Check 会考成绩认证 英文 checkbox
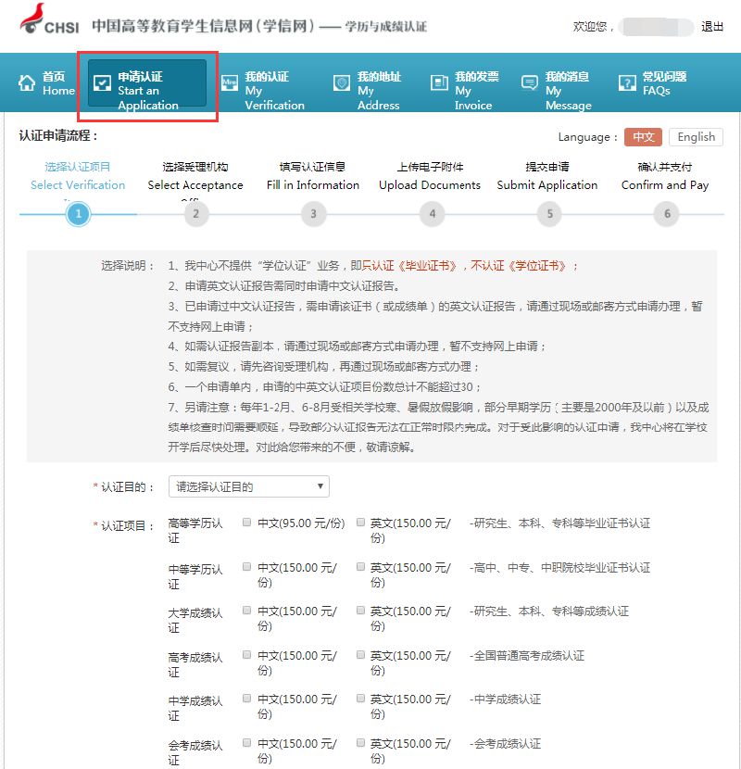This screenshot has height=769, width=741. coord(361,743)
